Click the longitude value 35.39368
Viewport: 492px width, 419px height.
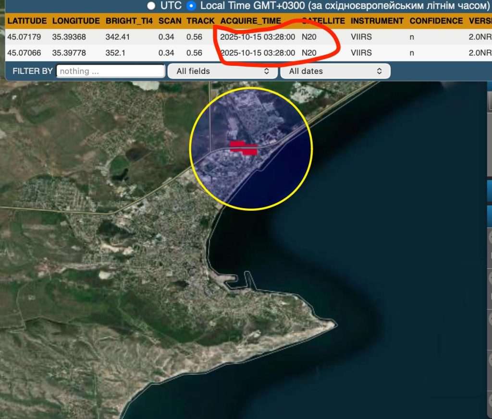[69, 37]
